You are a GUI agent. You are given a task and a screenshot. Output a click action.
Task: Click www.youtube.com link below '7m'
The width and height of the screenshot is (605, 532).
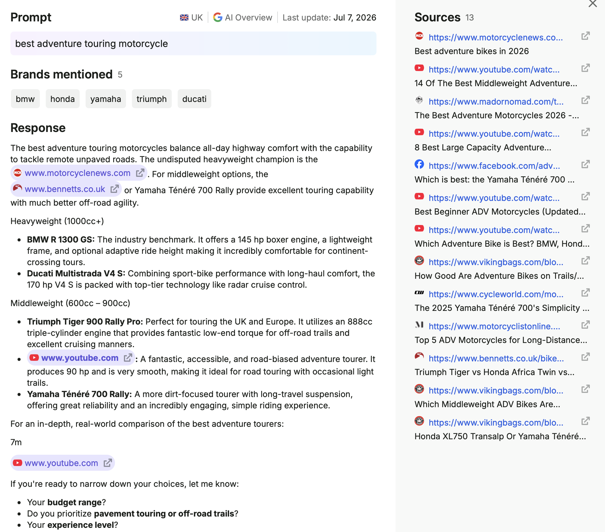[x=61, y=463]
